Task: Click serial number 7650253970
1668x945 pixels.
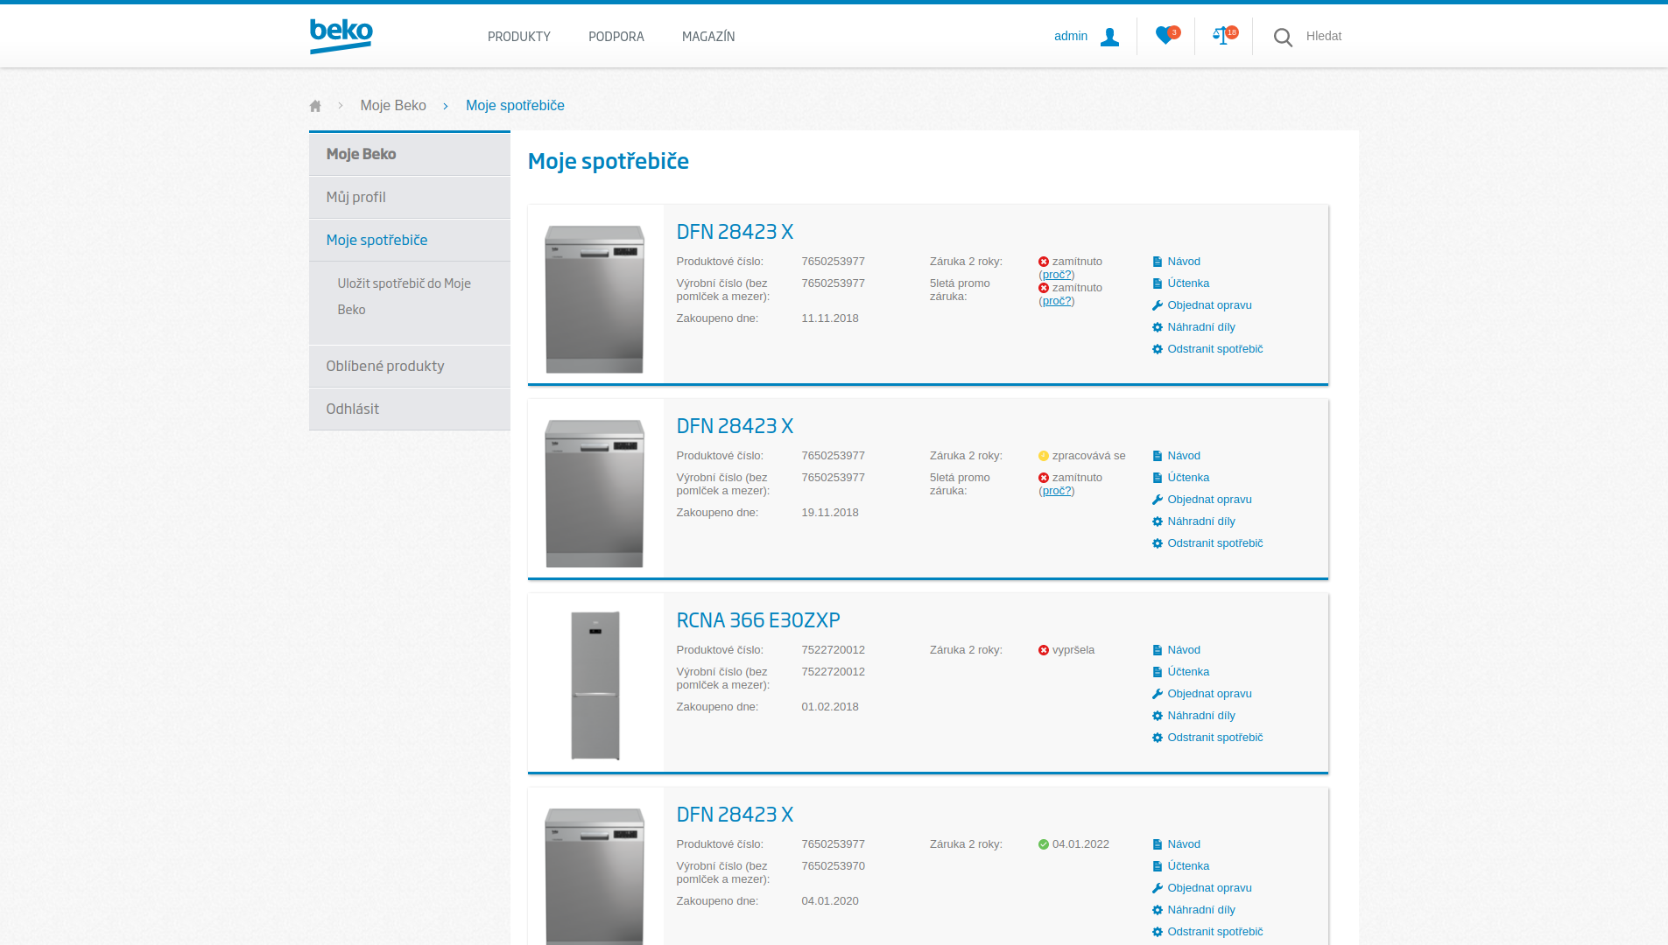Action: 833,866
